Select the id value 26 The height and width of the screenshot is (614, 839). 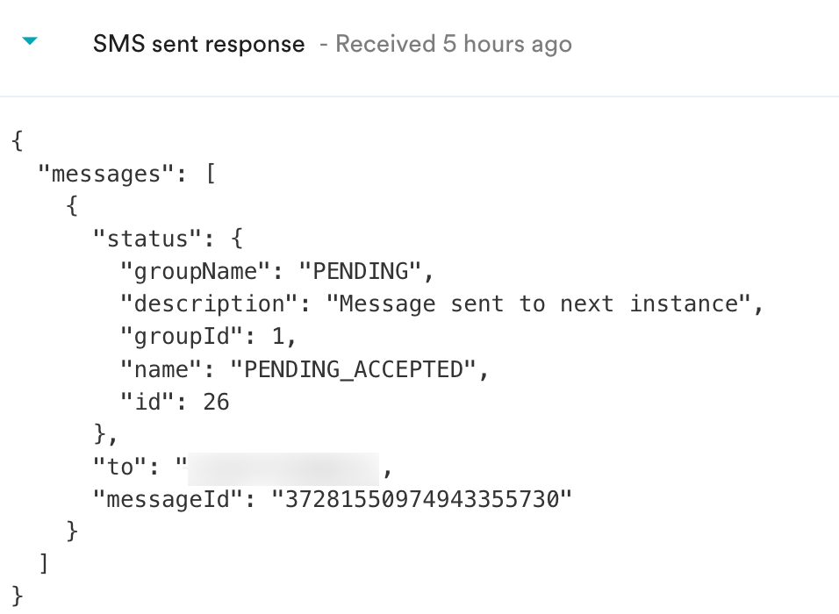(x=216, y=402)
